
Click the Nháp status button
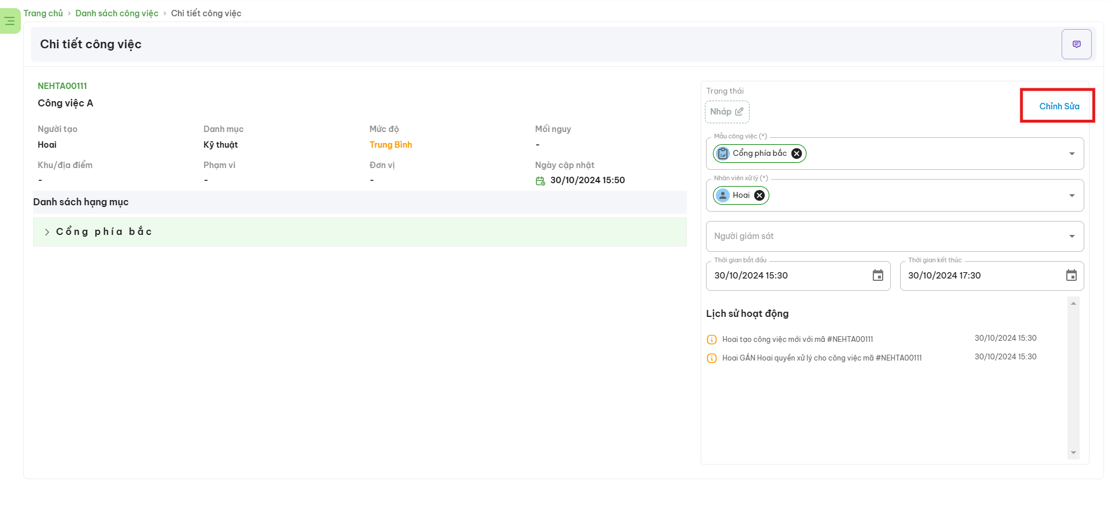click(727, 112)
